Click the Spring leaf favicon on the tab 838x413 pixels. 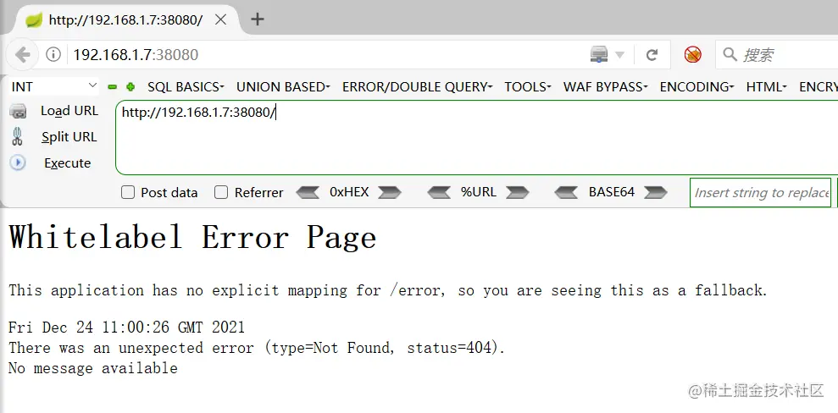(34, 20)
